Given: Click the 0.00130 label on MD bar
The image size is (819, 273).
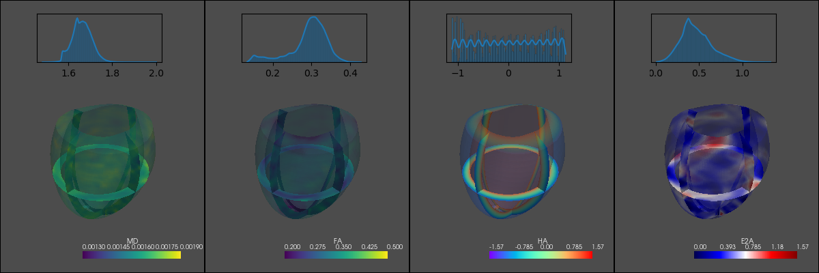Looking at the screenshot, I should pyautogui.click(x=94, y=247).
